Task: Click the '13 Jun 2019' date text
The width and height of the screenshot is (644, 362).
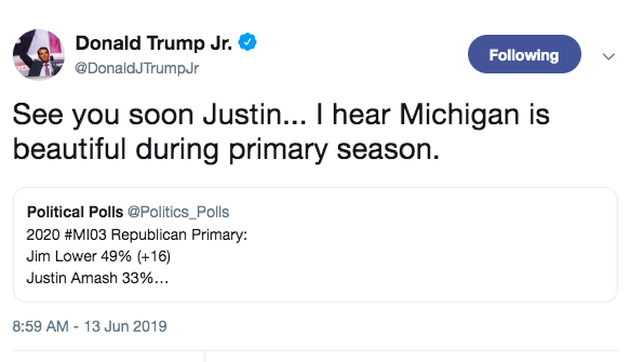Action: 125,326
